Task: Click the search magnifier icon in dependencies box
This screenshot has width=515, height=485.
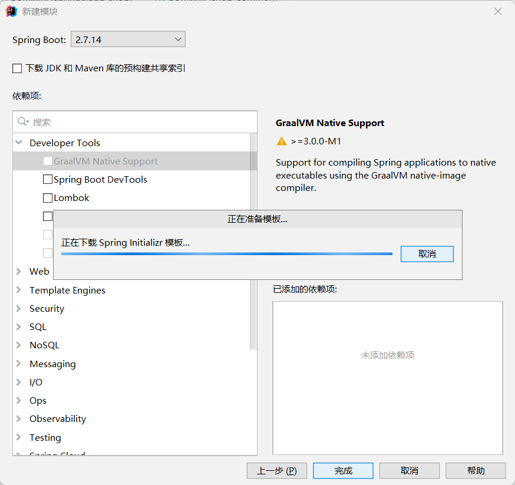Action: click(23, 122)
